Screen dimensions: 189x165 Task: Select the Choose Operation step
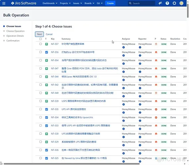(x=16, y=31)
